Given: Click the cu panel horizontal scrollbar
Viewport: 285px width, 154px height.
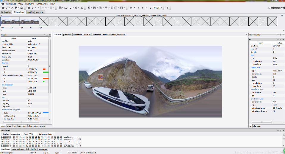Looking at the screenshot, I should (262, 122).
